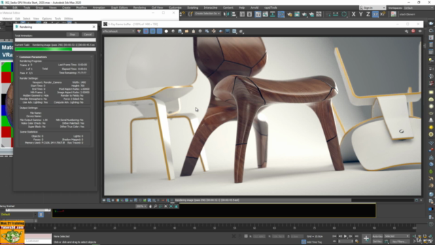Open the Selected key filter dropdown

[397, 236]
